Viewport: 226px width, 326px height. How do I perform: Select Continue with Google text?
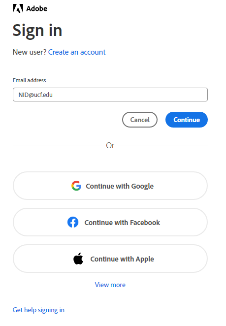(x=120, y=186)
